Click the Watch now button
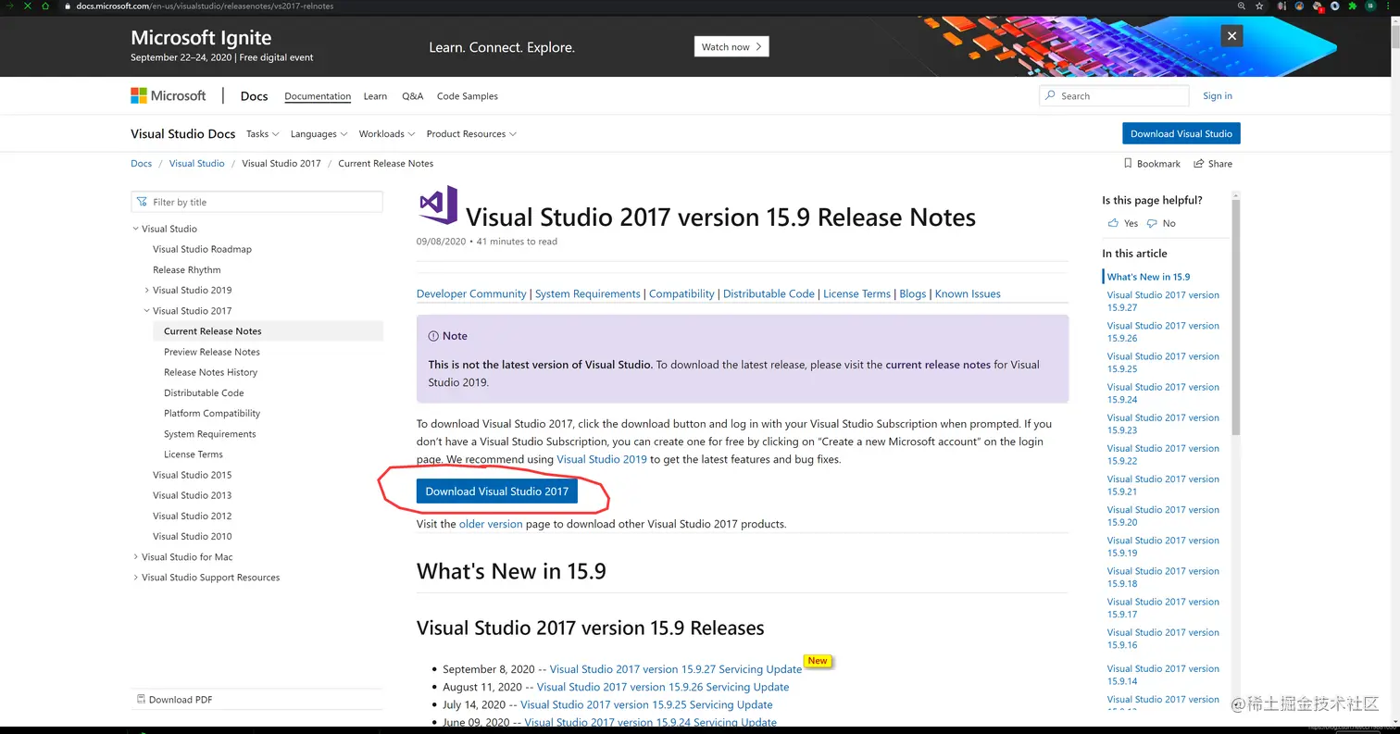The height and width of the screenshot is (734, 1400). pyautogui.click(x=731, y=46)
